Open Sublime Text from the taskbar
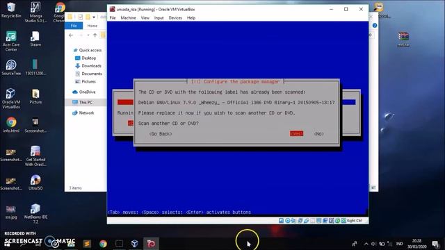Viewport: 445px width, 250px height. point(87,244)
